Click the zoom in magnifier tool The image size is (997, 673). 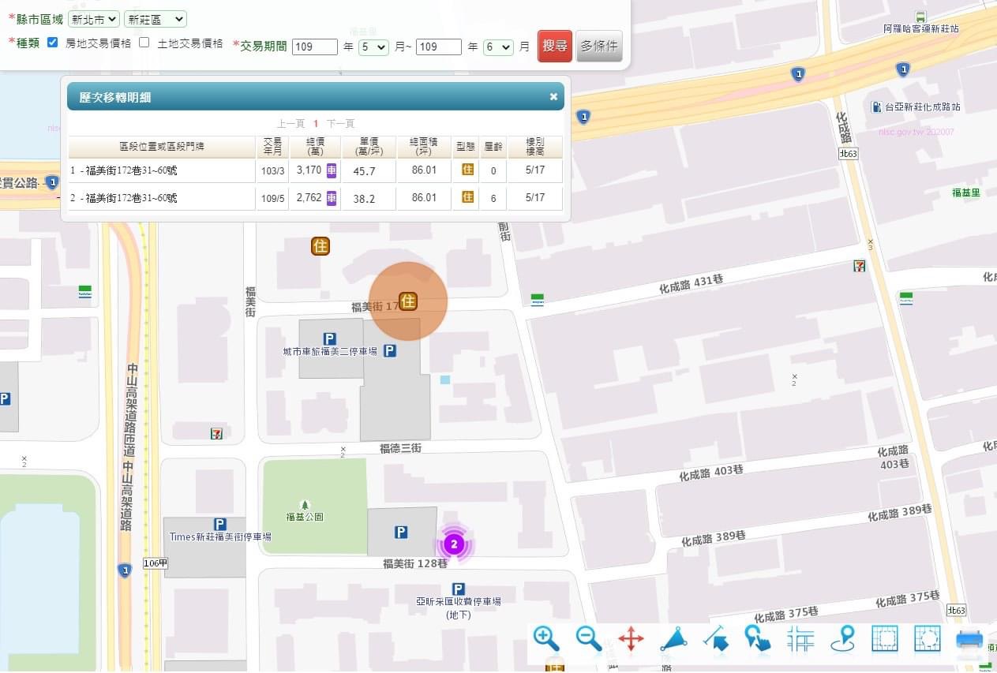click(546, 638)
